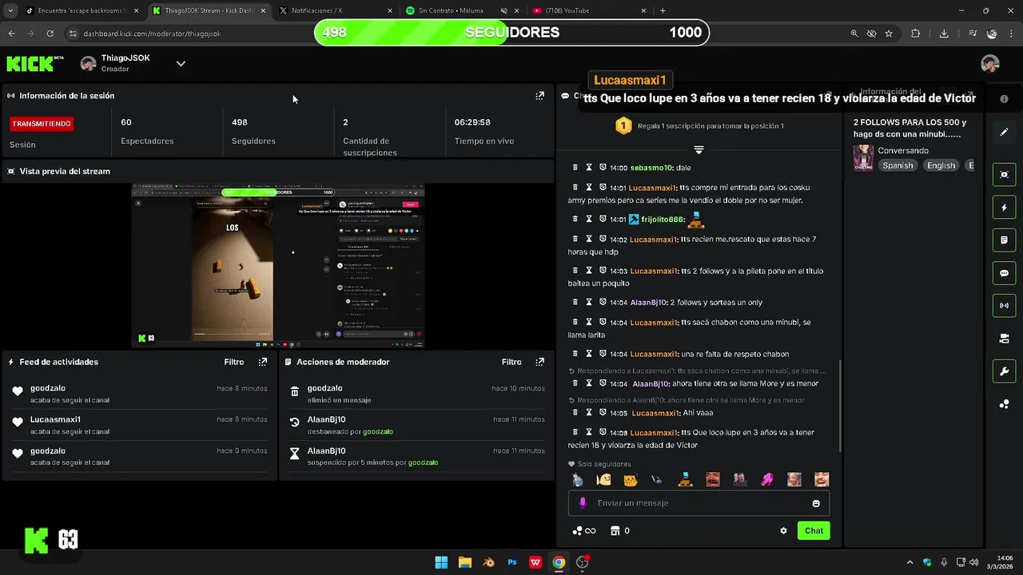This screenshot has height=575, width=1023.
Task: Show hidden system tray icons
Action: click(910, 562)
